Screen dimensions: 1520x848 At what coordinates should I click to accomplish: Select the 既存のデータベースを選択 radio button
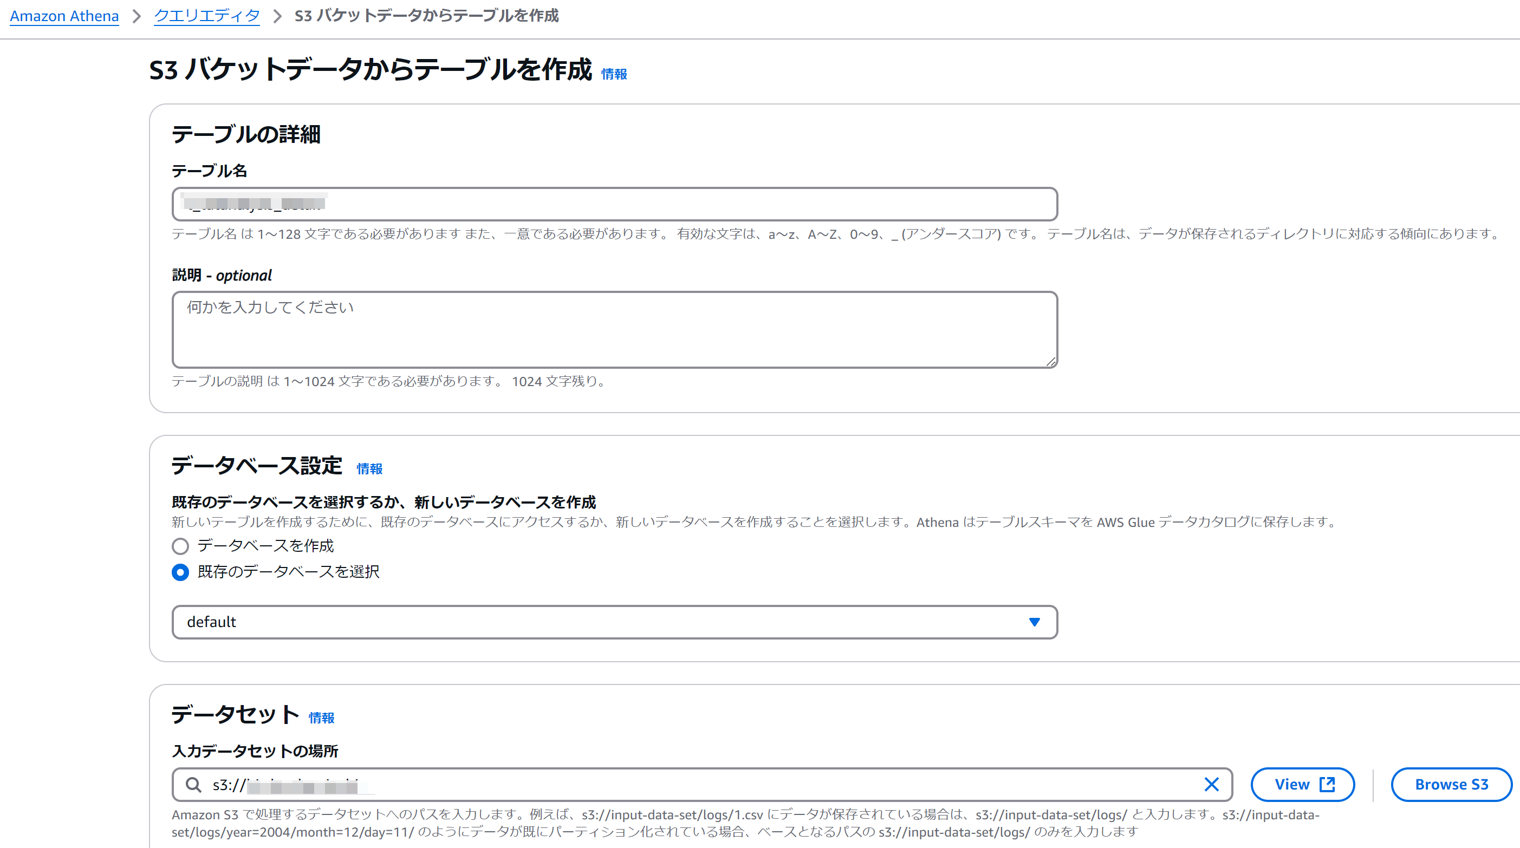tap(180, 572)
